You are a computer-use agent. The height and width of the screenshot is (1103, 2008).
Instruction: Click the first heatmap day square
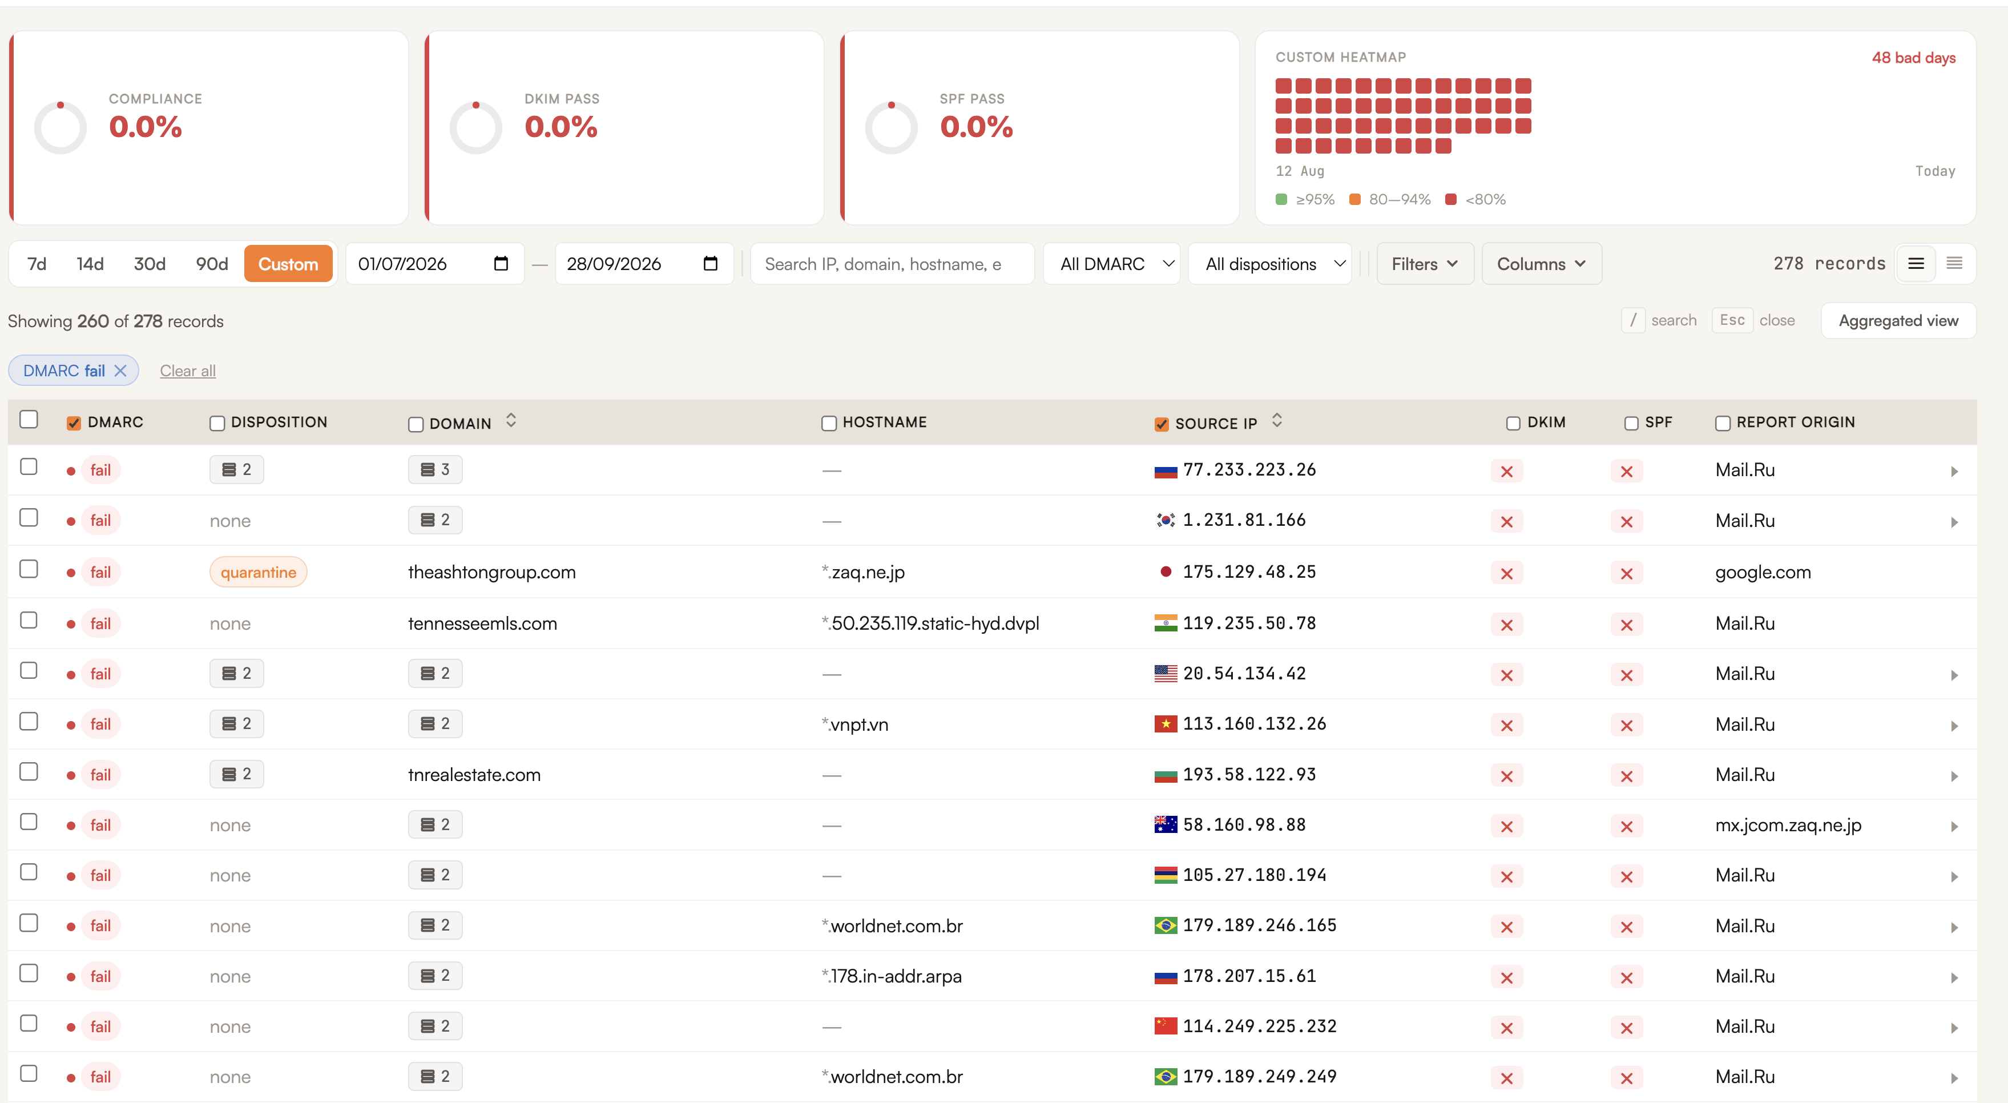[x=1283, y=86]
